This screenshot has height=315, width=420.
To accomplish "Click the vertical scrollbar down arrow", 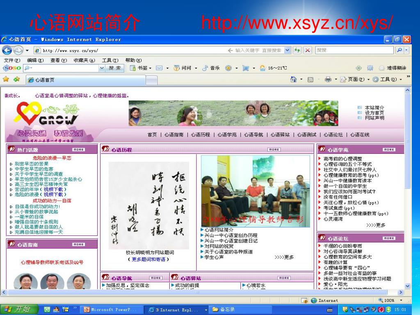I will click(407, 286).
